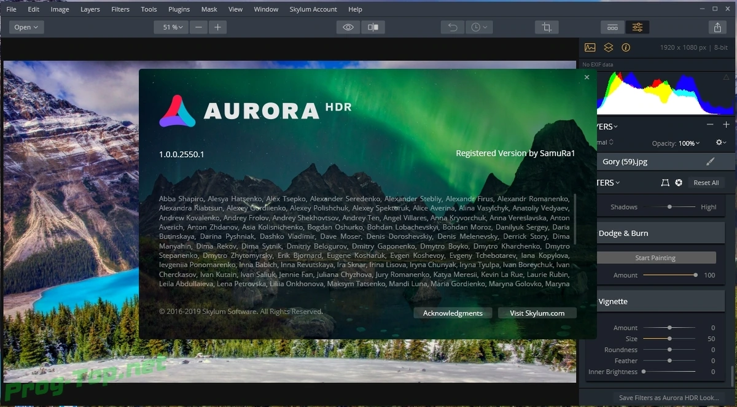Click Save Filters as Aurora HDR Look
Viewport: 737px width, 407px height.
(669, 398)
